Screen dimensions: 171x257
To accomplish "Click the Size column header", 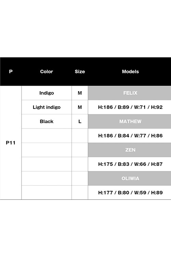I will point(80,72).
